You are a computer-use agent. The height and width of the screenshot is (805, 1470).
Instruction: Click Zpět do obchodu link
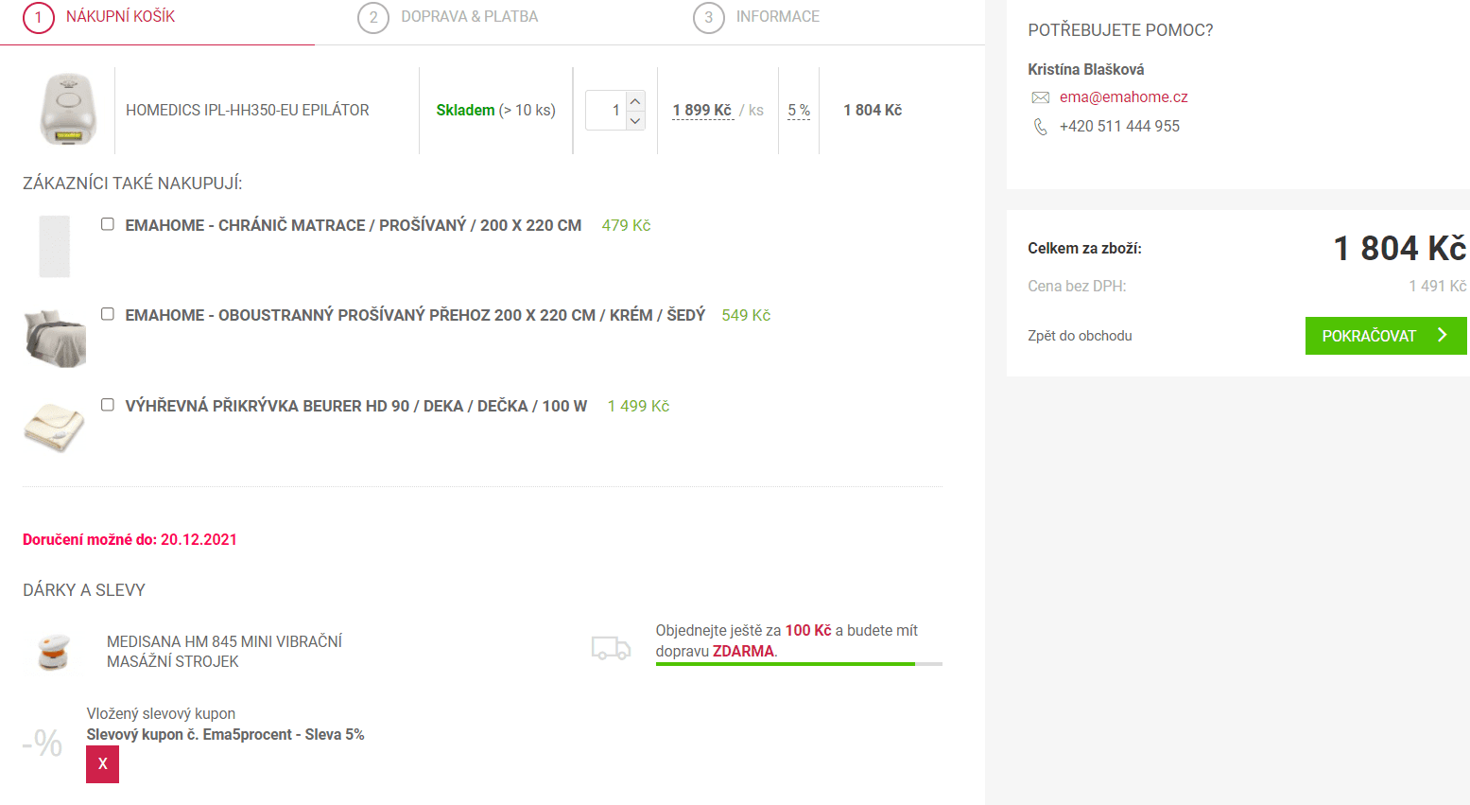coord(1080,336)
